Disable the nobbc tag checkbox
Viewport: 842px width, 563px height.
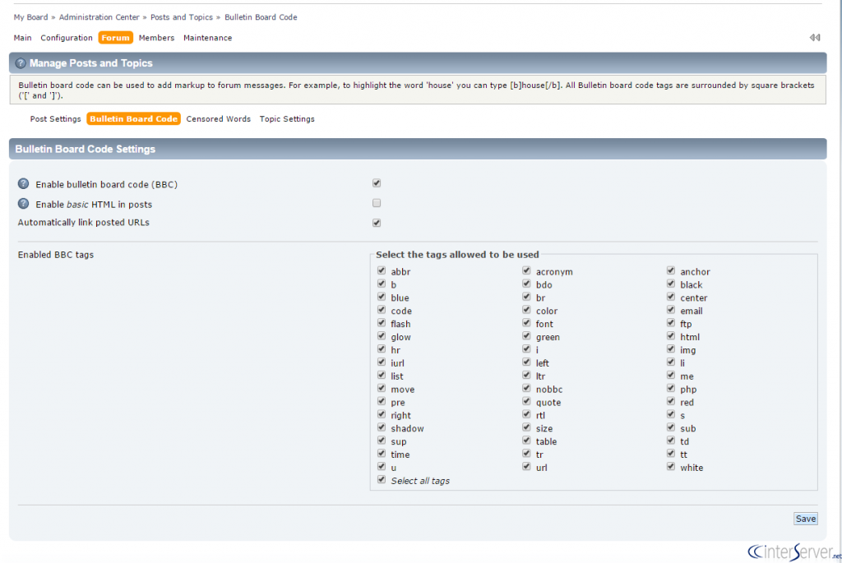526,388
